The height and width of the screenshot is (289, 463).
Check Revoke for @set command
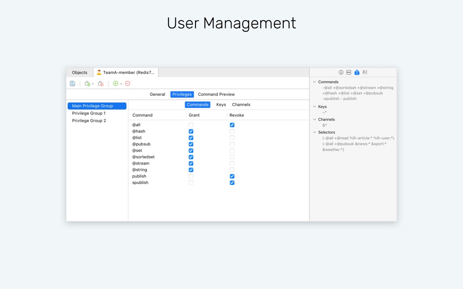232,150
